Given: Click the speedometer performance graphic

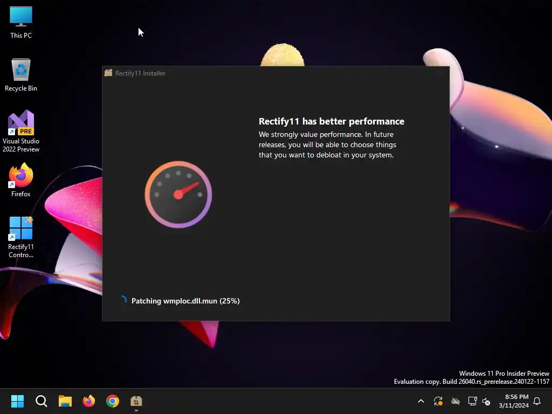Looking at the screenshot, I should pyautogui.click(x=178, y=194).
